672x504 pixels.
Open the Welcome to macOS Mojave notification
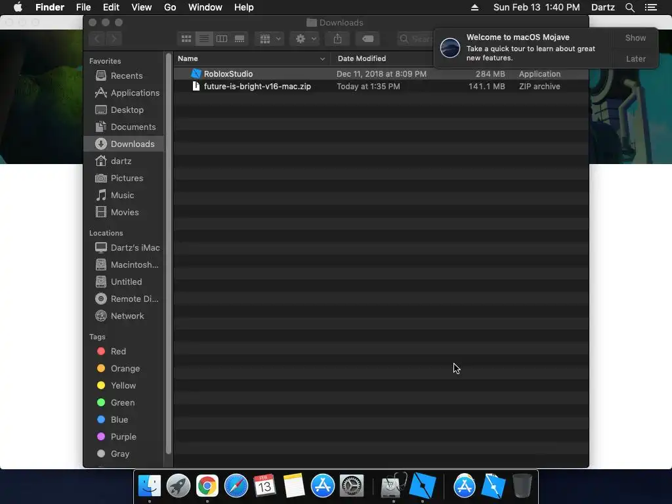tap(523, 48)
